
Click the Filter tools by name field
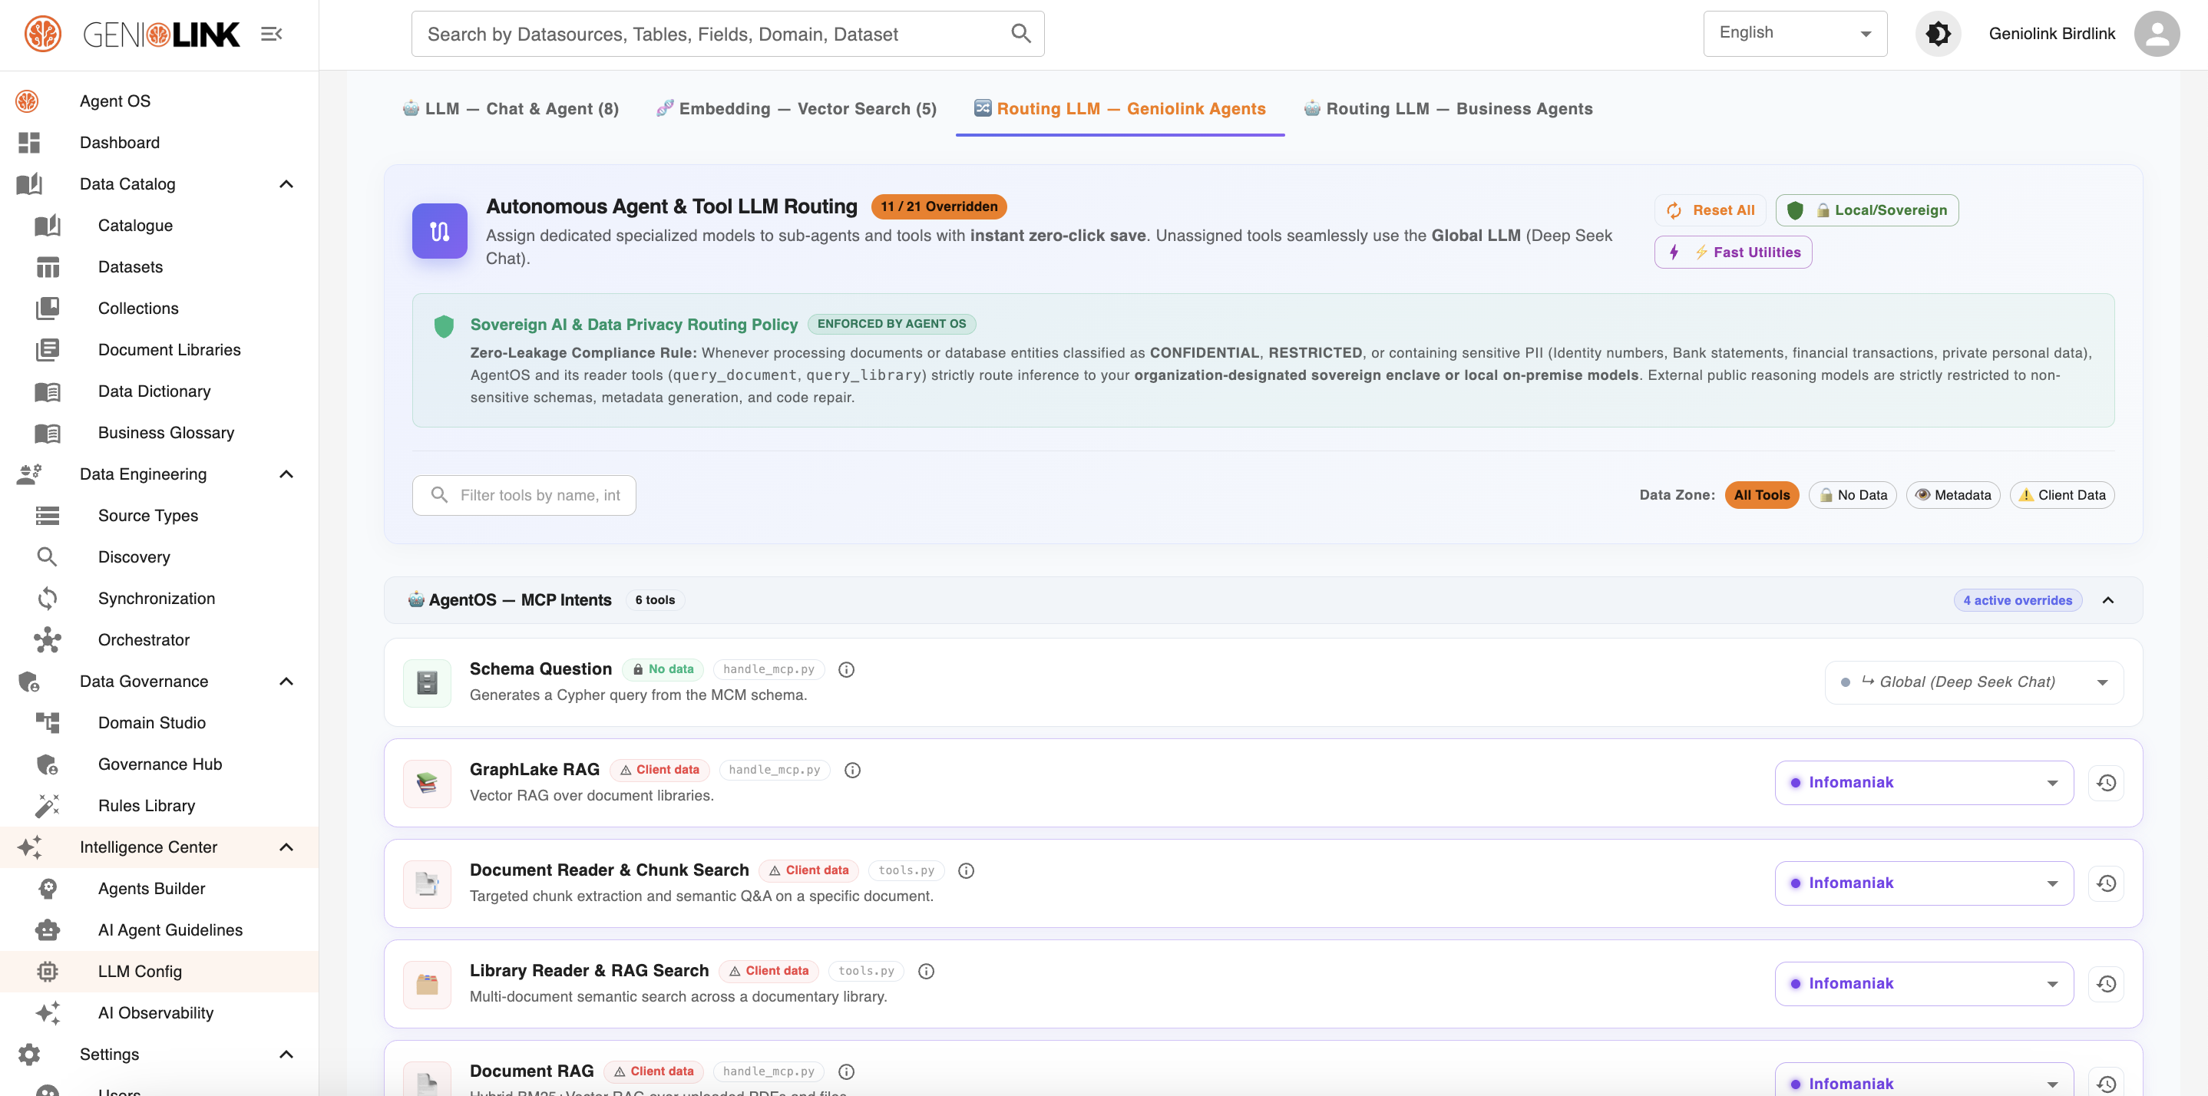click(524, 495)
